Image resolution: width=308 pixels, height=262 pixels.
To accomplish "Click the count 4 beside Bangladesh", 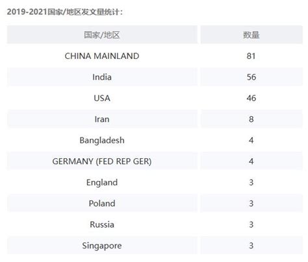I will tap(251, 140).
